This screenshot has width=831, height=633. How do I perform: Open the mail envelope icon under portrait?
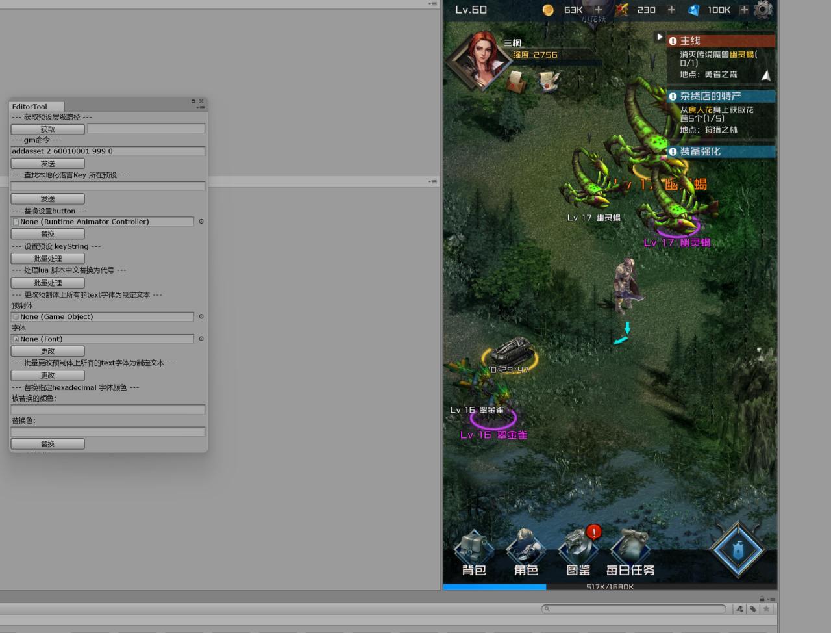[x=516, y=82]
